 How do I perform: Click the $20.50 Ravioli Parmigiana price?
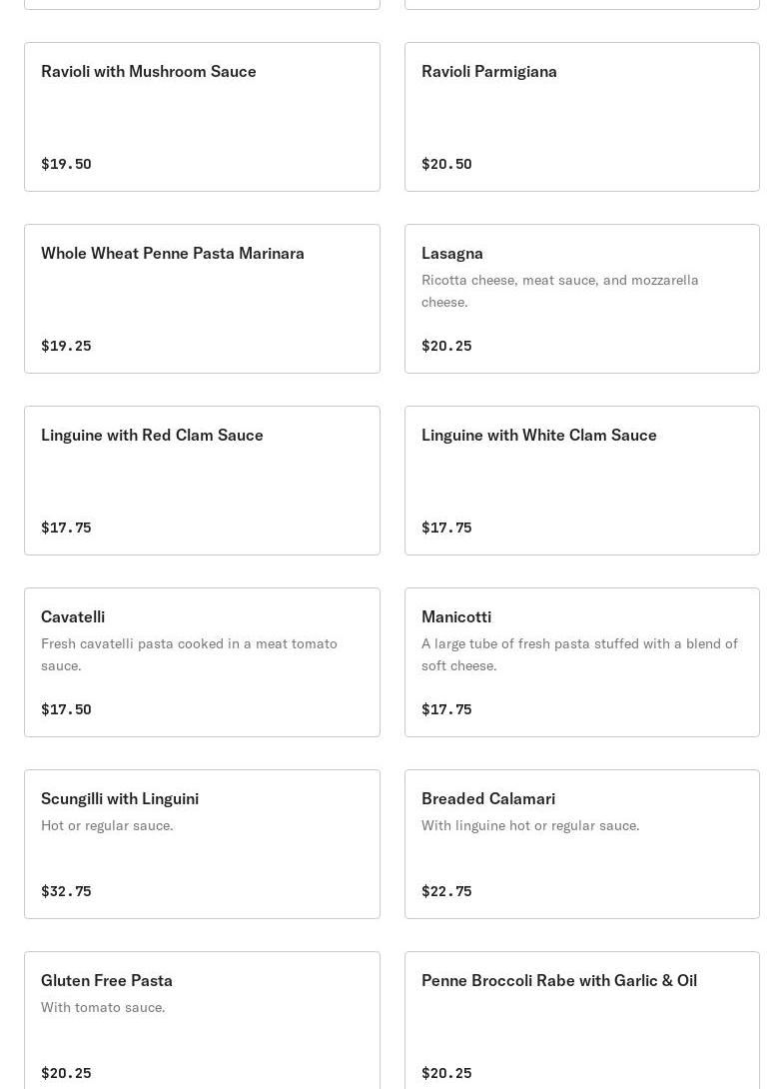tap(446, 164)
